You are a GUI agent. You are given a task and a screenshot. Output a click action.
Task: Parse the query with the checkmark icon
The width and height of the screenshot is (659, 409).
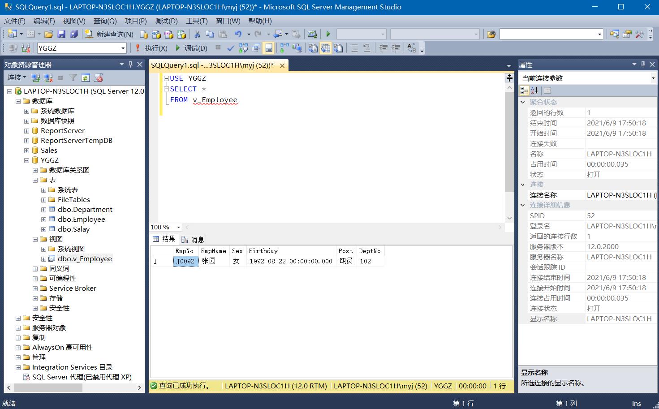click(x=231, y=48)
